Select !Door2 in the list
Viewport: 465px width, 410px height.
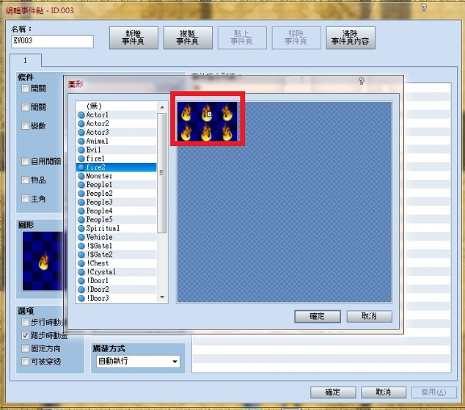pos(116,289)
